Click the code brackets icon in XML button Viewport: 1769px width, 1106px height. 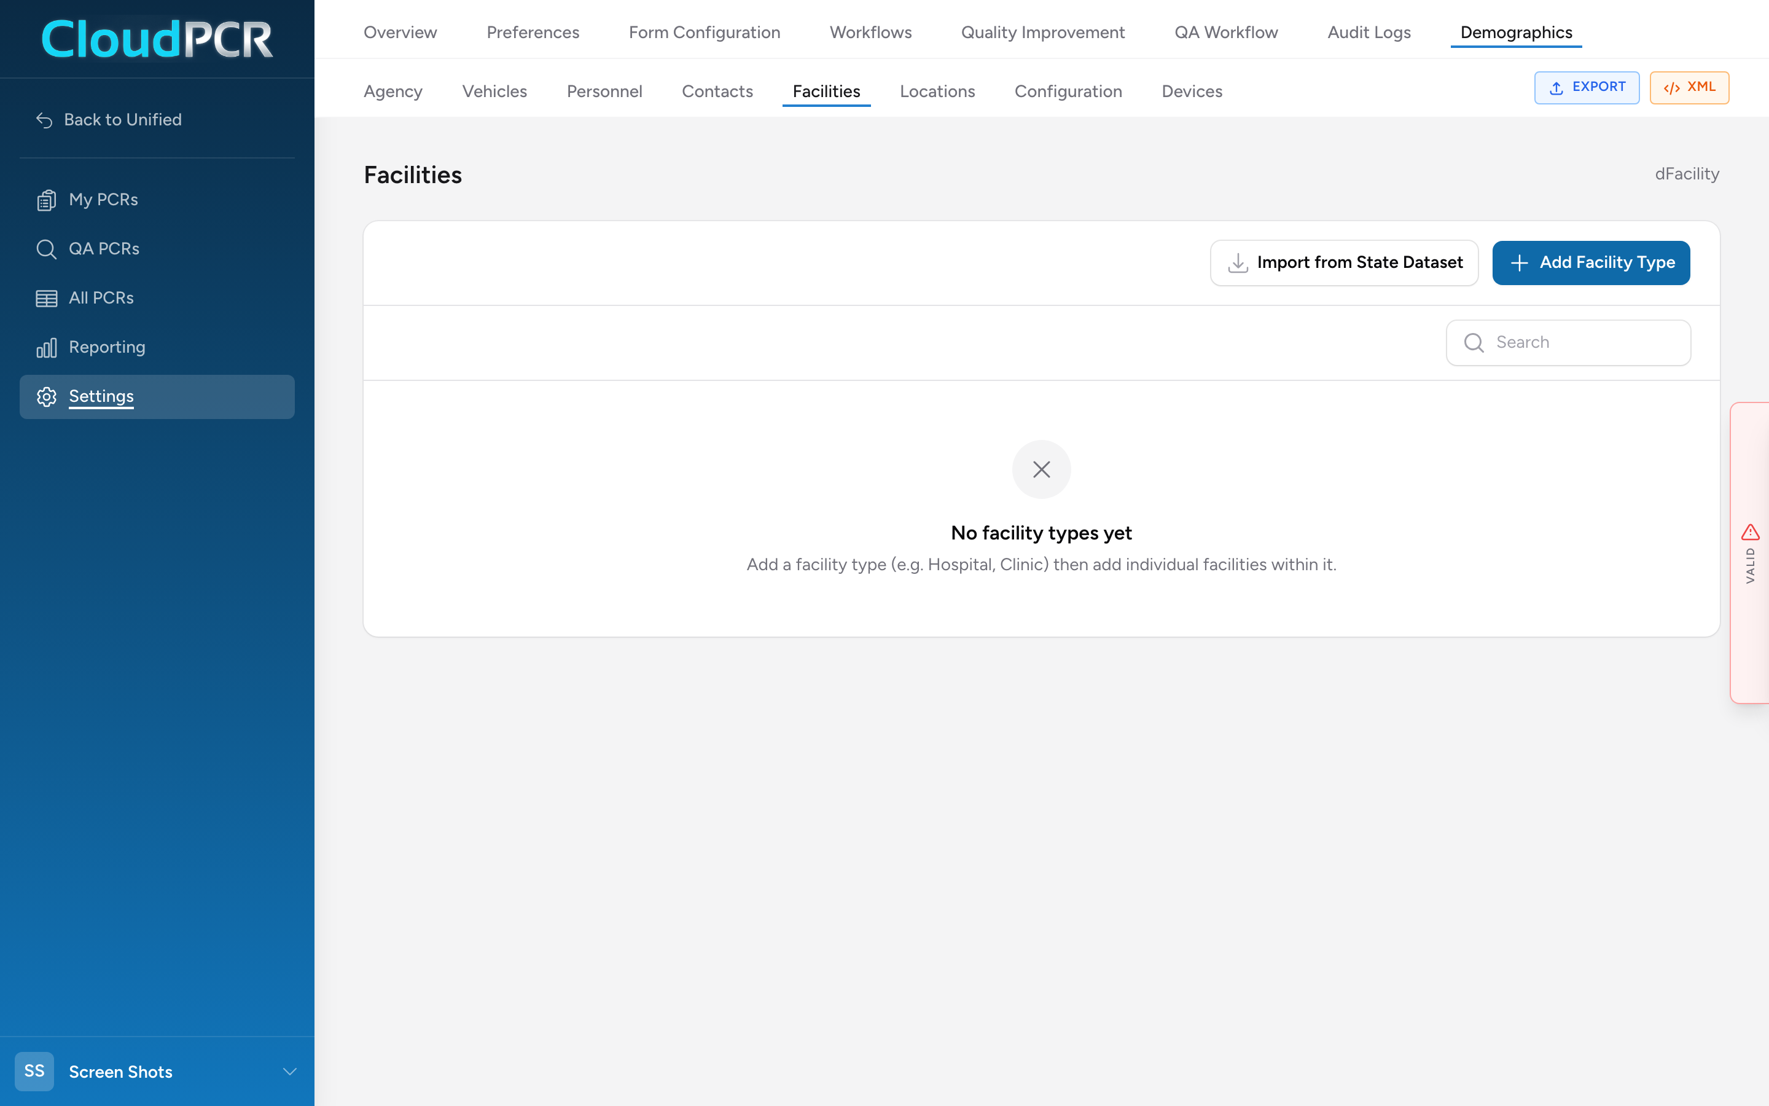[x=1671, y=88]
